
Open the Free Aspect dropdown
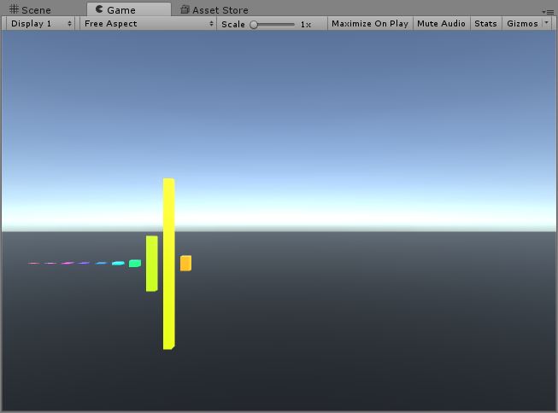click(148, 24)
